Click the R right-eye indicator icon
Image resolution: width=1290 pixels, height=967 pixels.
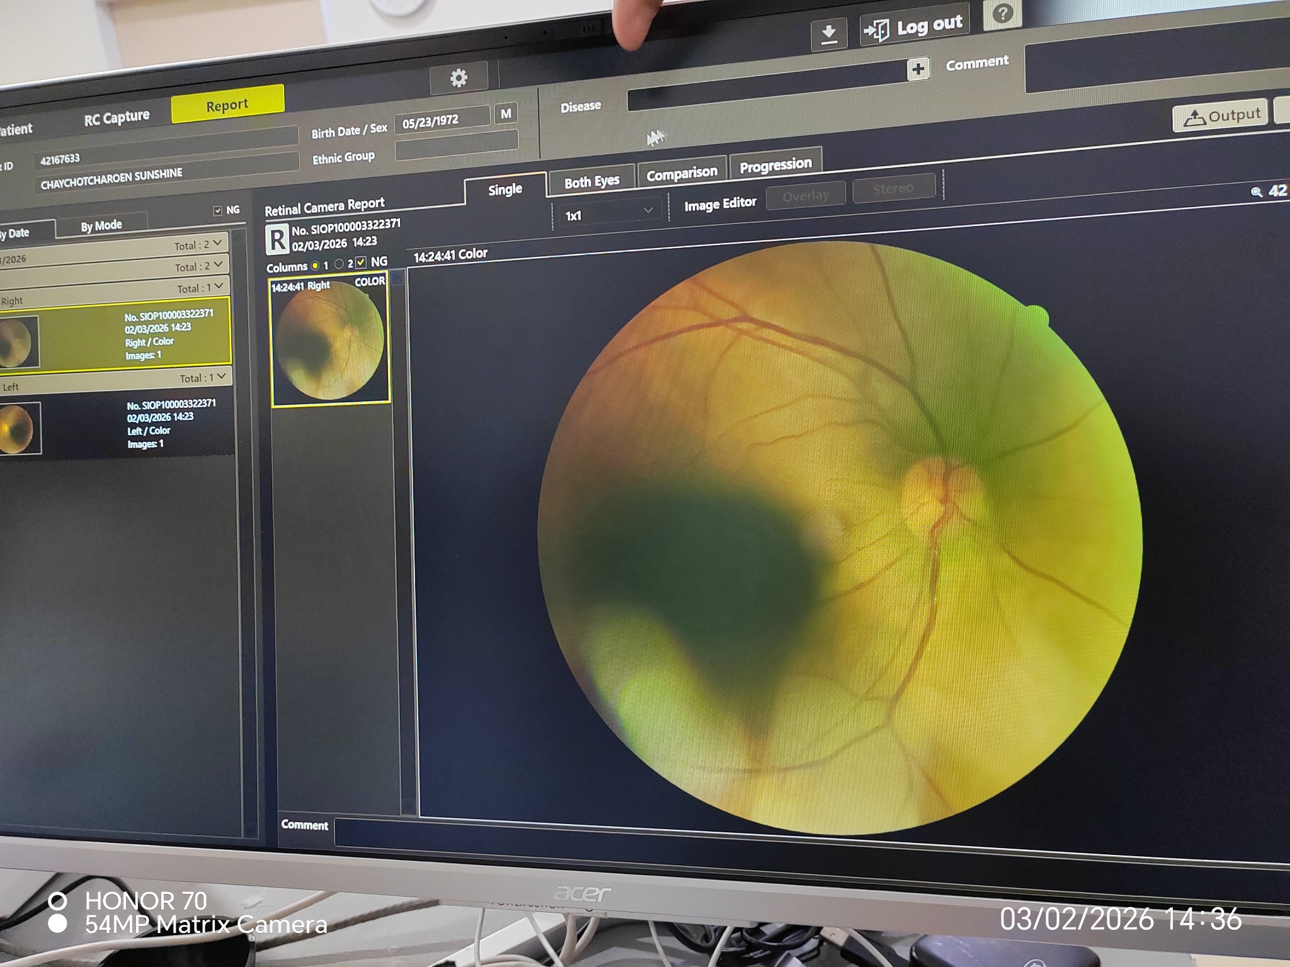(277, 239)
